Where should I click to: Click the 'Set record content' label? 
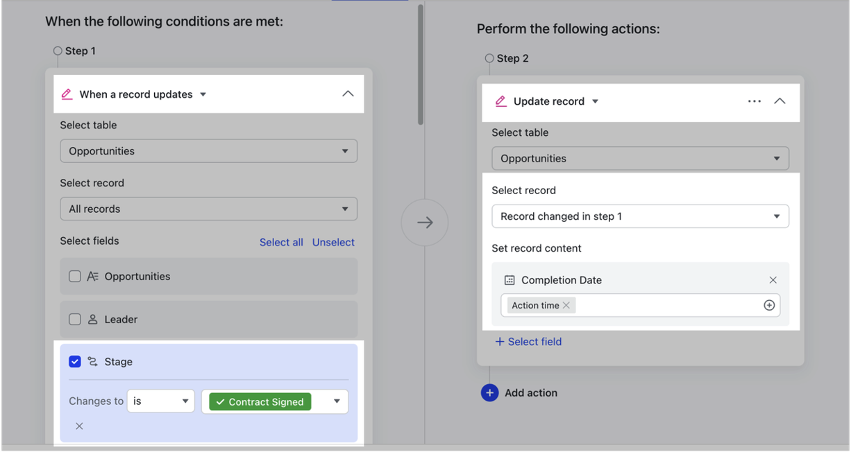click(x=537, y=248)
